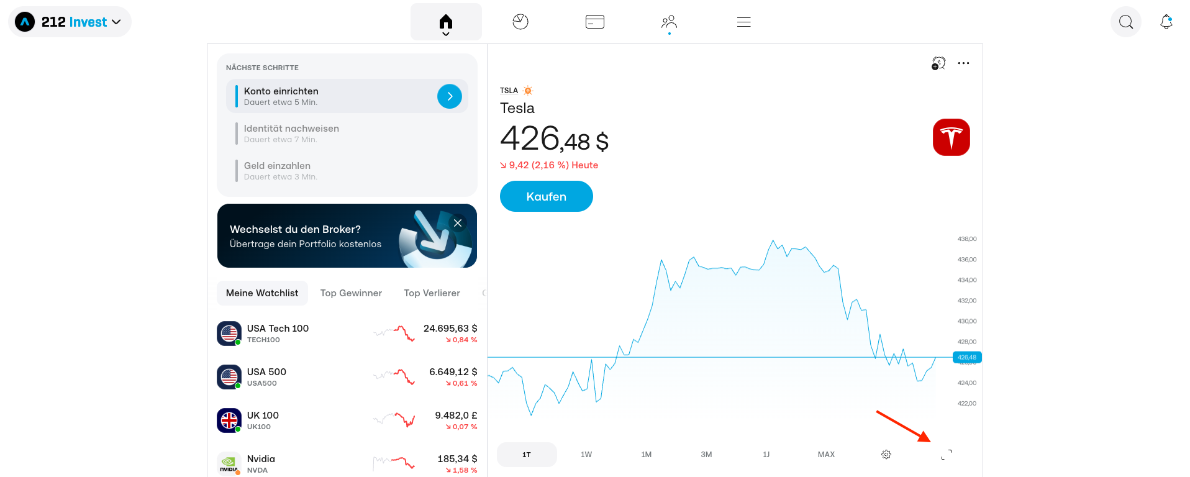The image size is (1190, 477).
Task: Click the Konto einrichten arrow button
Action: click(x=449, y=96)
